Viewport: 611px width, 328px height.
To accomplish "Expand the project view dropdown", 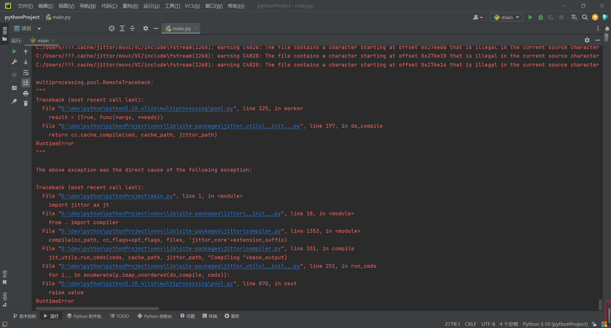I will (x=39, y=29).
